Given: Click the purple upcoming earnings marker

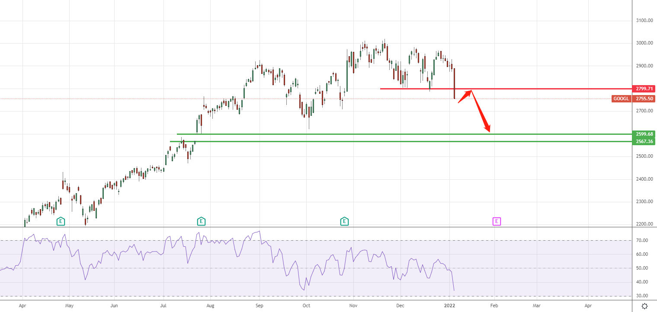Looking at the screenshot, I should (x=497, y=222).
